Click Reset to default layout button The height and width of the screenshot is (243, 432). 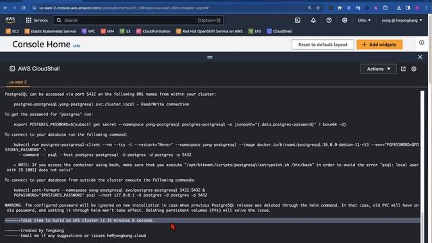point(323,45)
